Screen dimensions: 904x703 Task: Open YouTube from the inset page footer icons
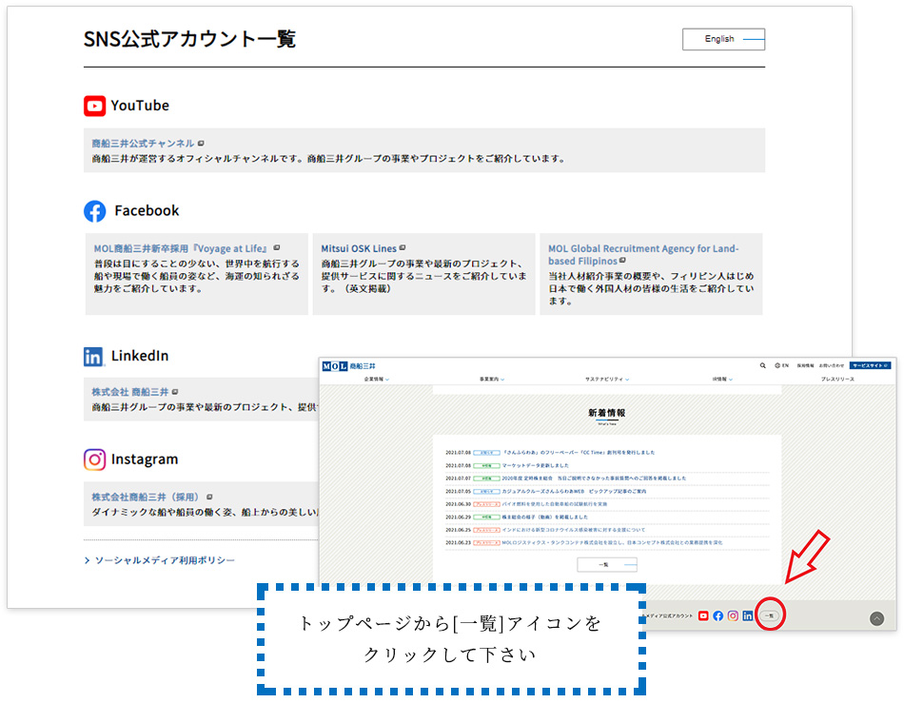click(703, 616)
